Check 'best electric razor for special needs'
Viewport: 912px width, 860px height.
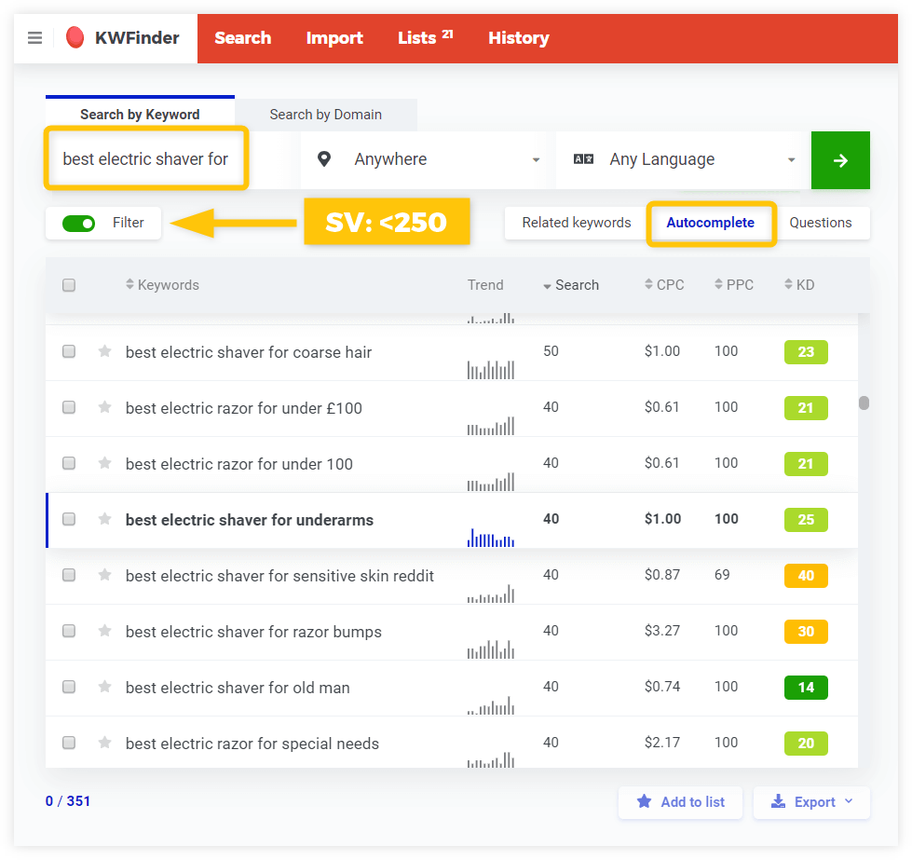69,743
